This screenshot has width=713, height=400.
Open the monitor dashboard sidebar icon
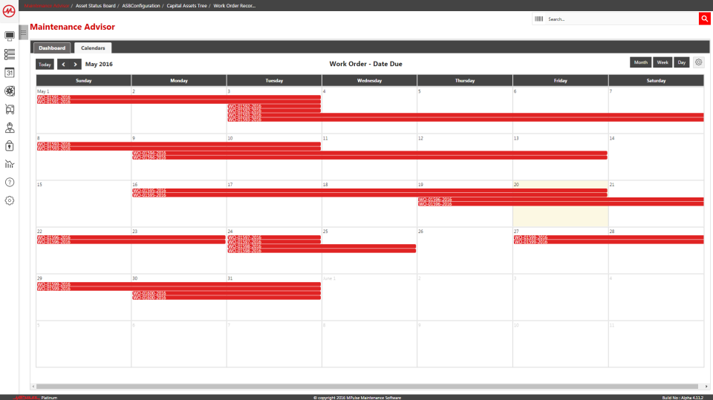[x=10, y=36]
